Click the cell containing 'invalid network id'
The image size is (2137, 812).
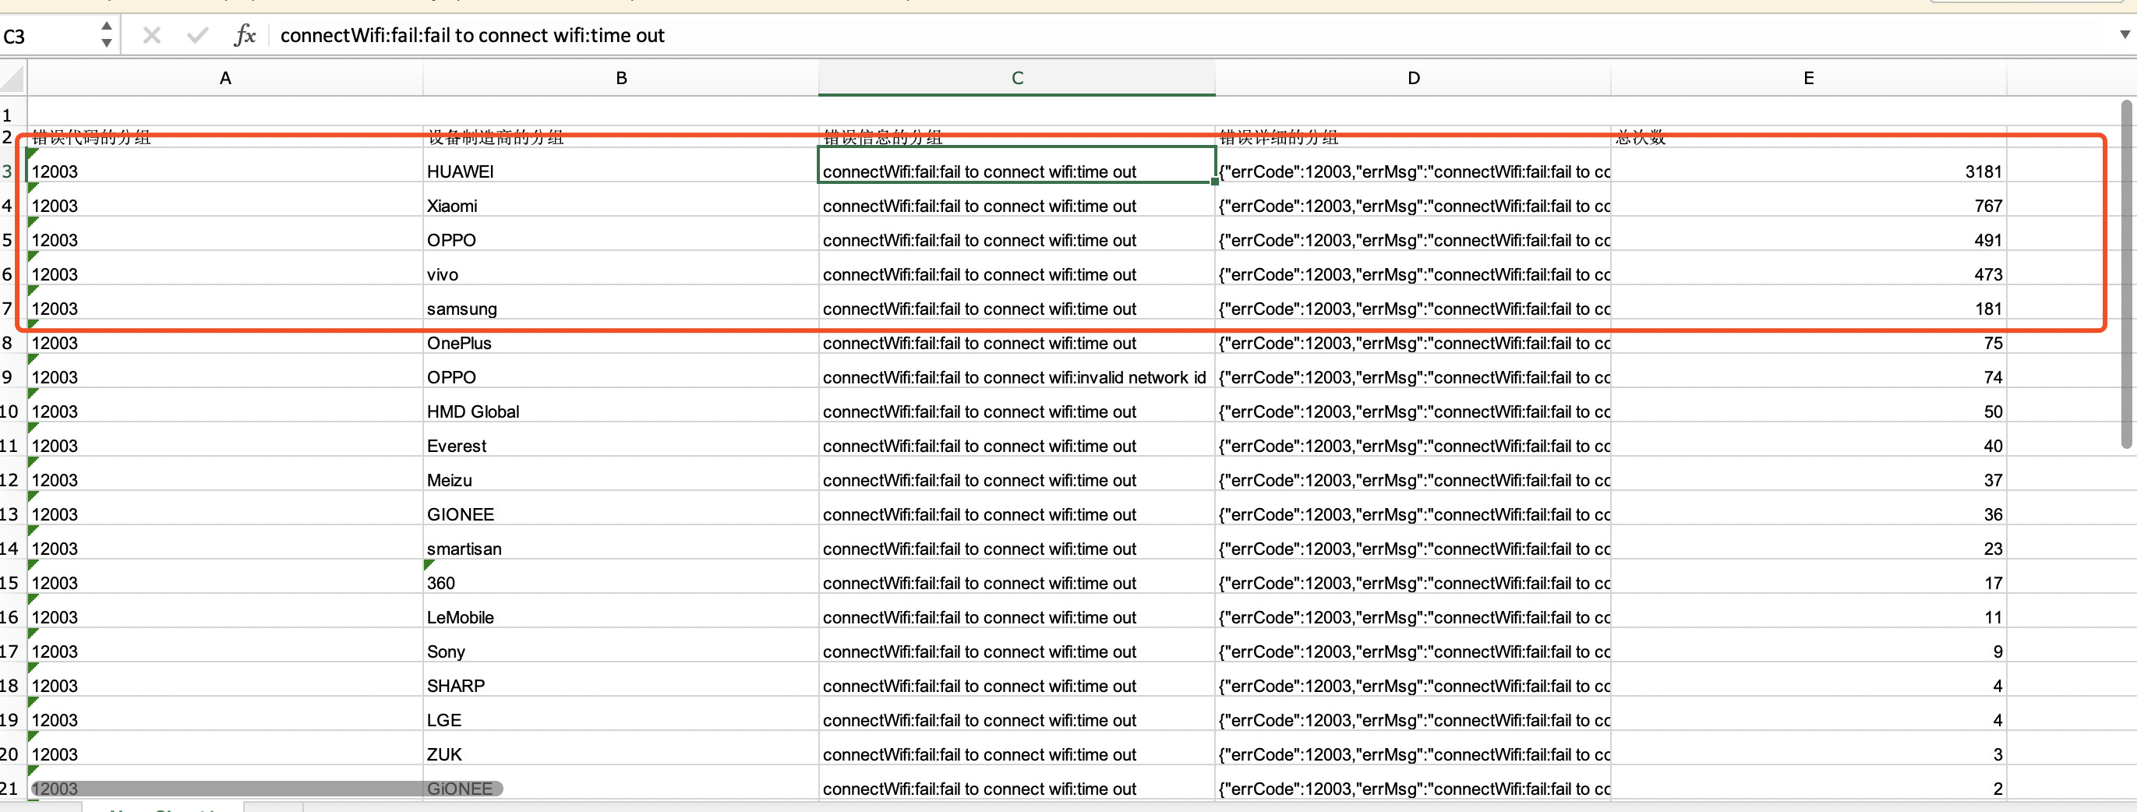click(1016, 377)
